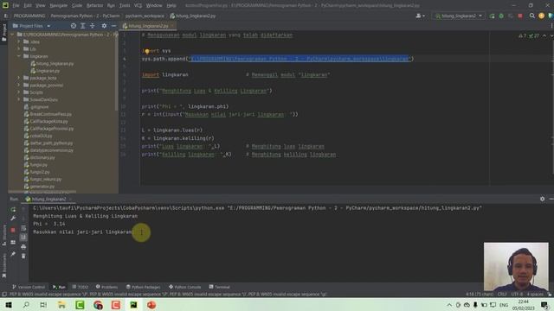Image resolution: width=554 pixels, height=311 pixels.
Task: Open Windows search from taskbar
Action: (x=26, y=305)
